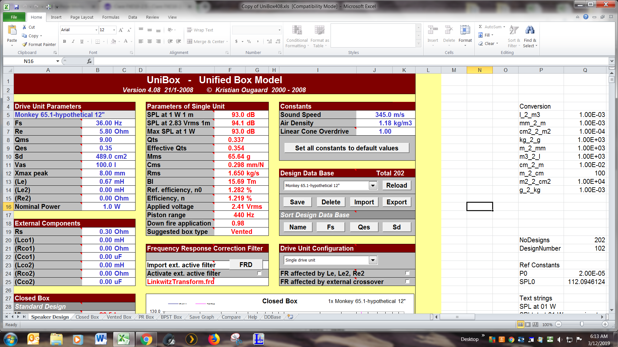Click the Percent Style icon

coord(249,41)
